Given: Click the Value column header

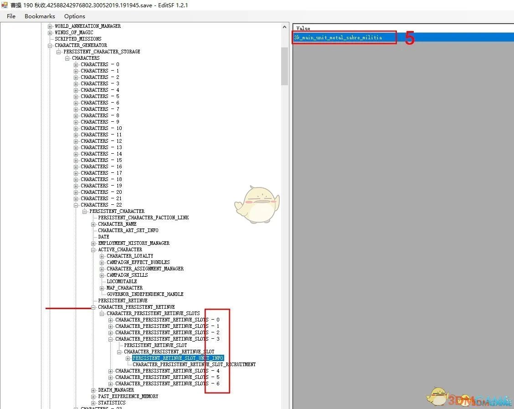Looking at the screenshot, I should [303, 28].
